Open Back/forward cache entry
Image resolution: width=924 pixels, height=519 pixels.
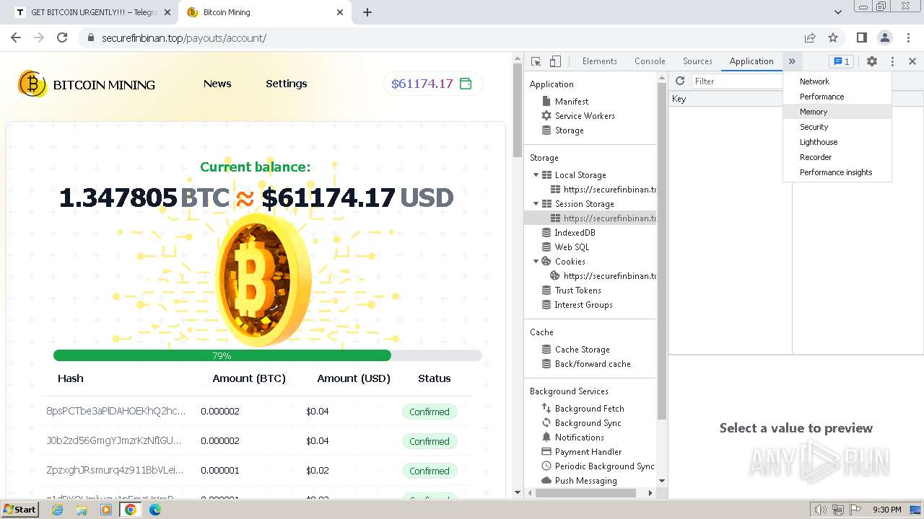click(593, 364)
